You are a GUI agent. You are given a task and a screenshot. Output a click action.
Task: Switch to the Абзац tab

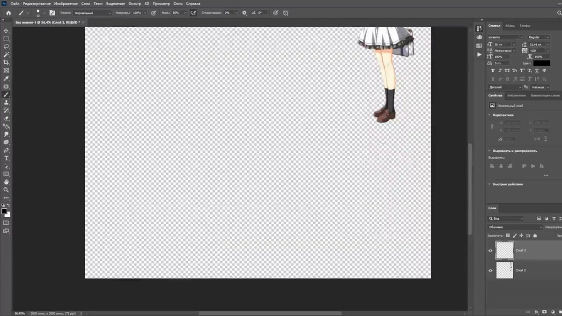[x=510, y=26]
